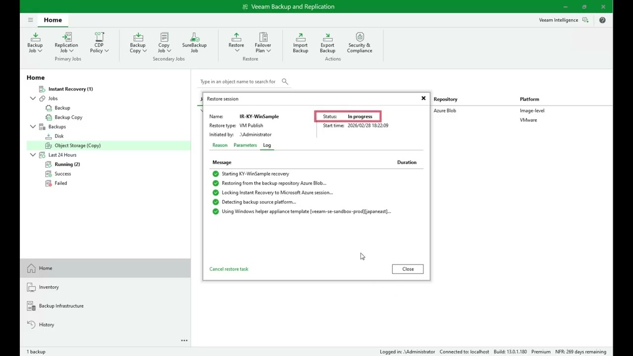633x356 pixels.
Task: Collapse the Last 24 Hours node
Action: click(x=33, y=155)
